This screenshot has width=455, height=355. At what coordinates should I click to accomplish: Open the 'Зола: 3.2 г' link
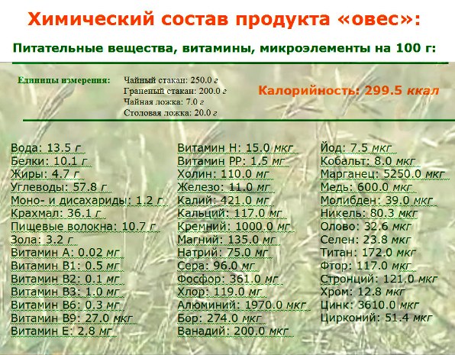coord(42,240)
